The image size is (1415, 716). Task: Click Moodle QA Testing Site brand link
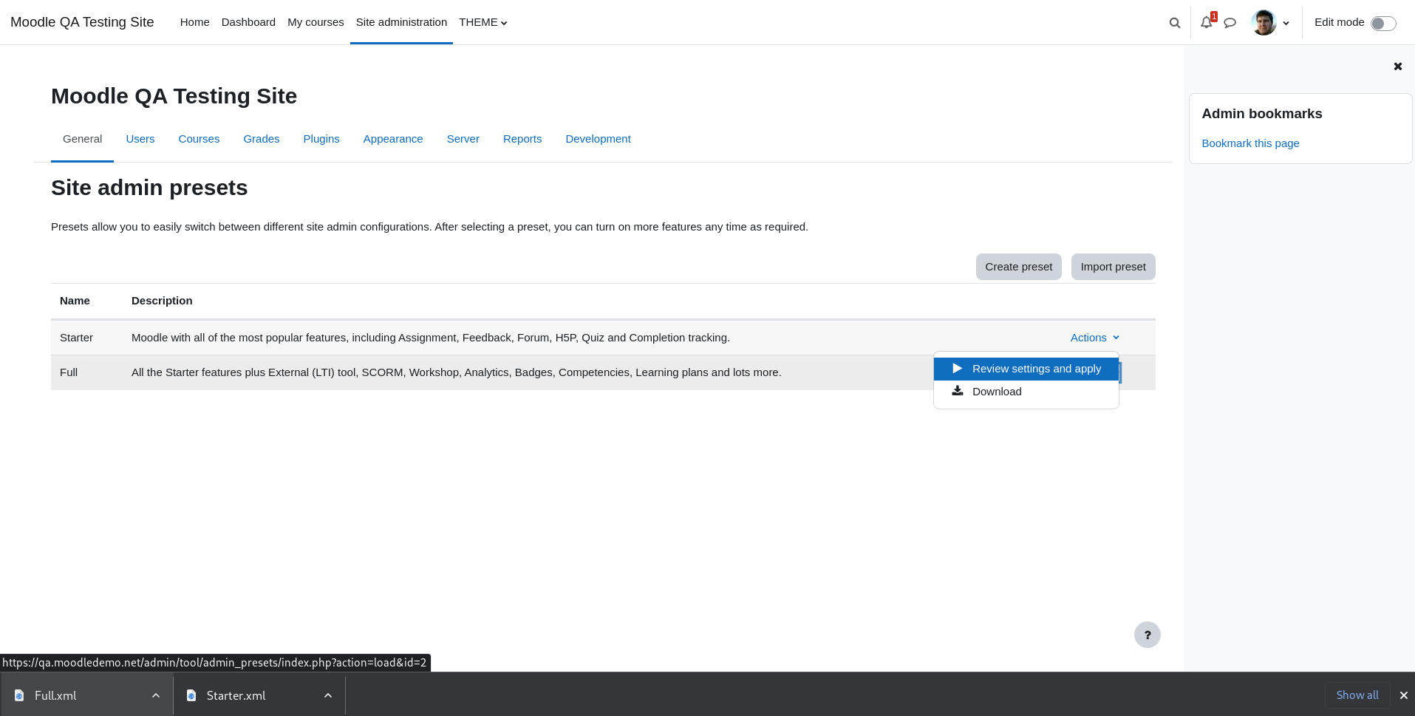click(82, 22)
